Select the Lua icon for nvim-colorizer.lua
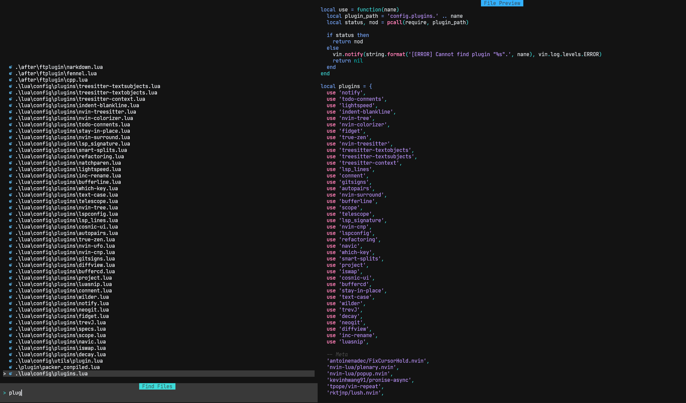 tap(11, 118)
